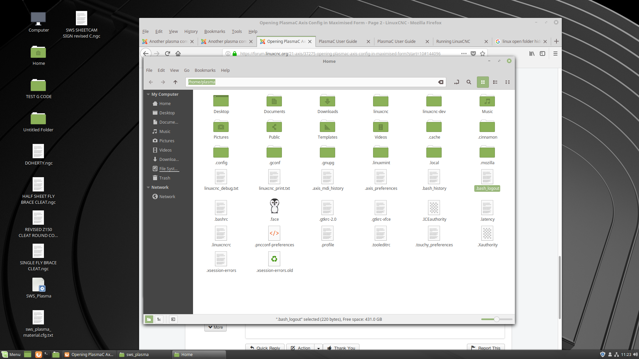Open File System in sidebar
Viewport: 639px width, 359px height.
point(168,169)
